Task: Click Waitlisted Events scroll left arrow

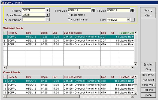Action: 5,67
